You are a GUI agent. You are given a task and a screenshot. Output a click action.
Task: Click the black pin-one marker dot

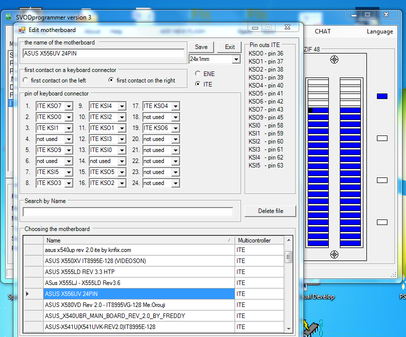point(310,110)
